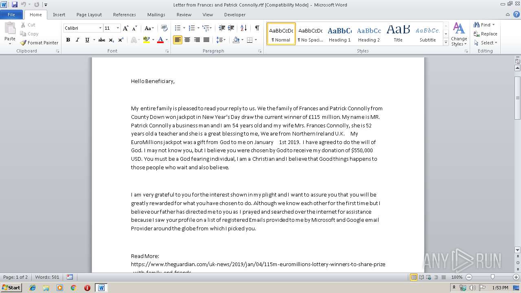Toggle Strikethrough formatting
Image resolution: width=521 pixels, height=293 pixels.
tap(102, 40)
